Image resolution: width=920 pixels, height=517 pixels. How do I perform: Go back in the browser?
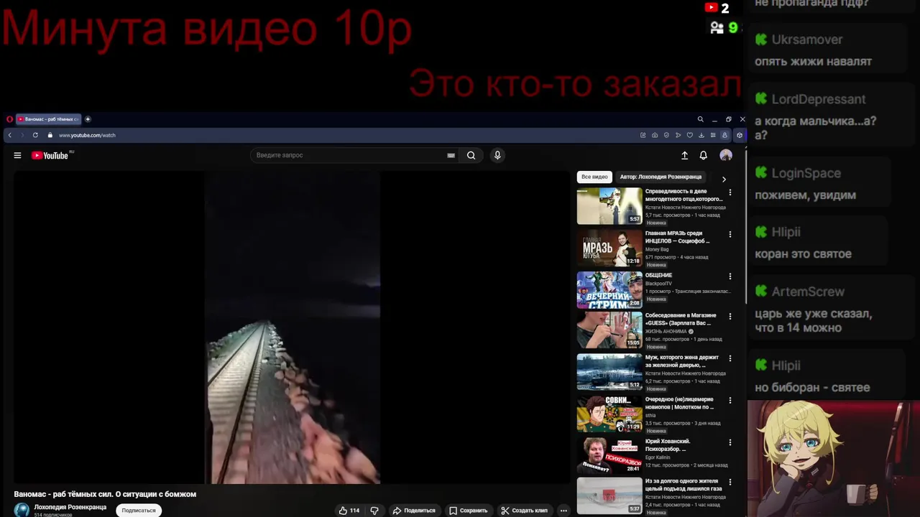click(x=9, y=135)
